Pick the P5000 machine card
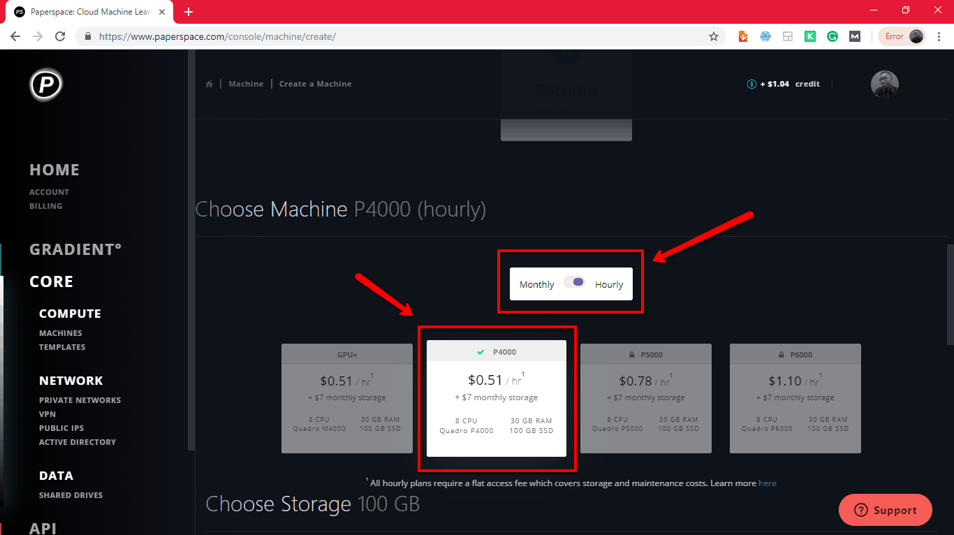The height and width of the screenshot is (535, 954). pyautogui.click(x=646, y=398)
